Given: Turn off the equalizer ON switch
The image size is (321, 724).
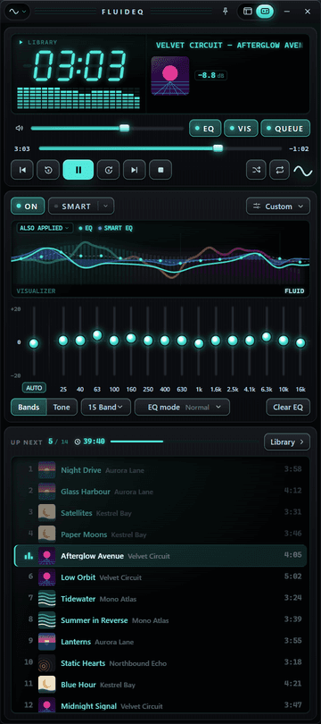Looking at the screenshot, I should [x=28, y=206].
